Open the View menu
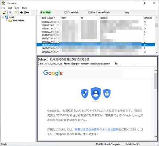This screenshot has width=159, height=146. coord(17,8)
